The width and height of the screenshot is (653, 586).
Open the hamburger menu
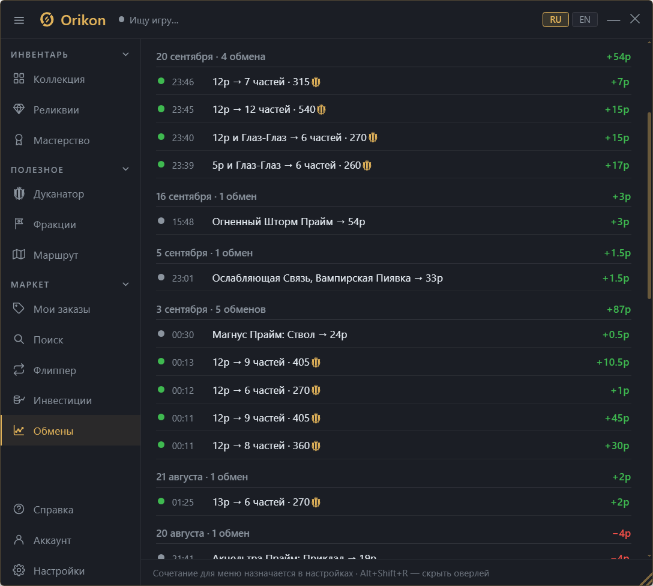tap(19, 20)
